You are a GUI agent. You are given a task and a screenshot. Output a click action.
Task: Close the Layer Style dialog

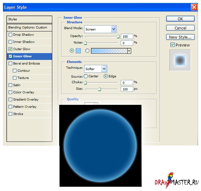point(194,7)
